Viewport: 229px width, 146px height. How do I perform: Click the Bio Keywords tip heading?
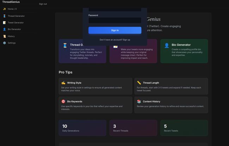75,102
